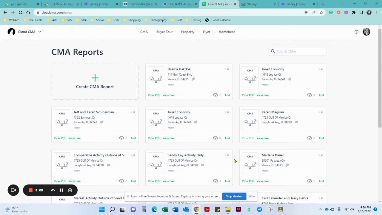Open three-dot menu on Carl Callender and Tracy Gehrs card
Screen dimensions: 382x215
pyautogui.click(x=321, y=198)
